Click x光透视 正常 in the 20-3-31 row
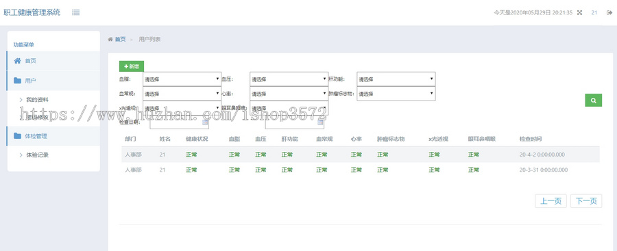617x251 pixels. point(434,170)
